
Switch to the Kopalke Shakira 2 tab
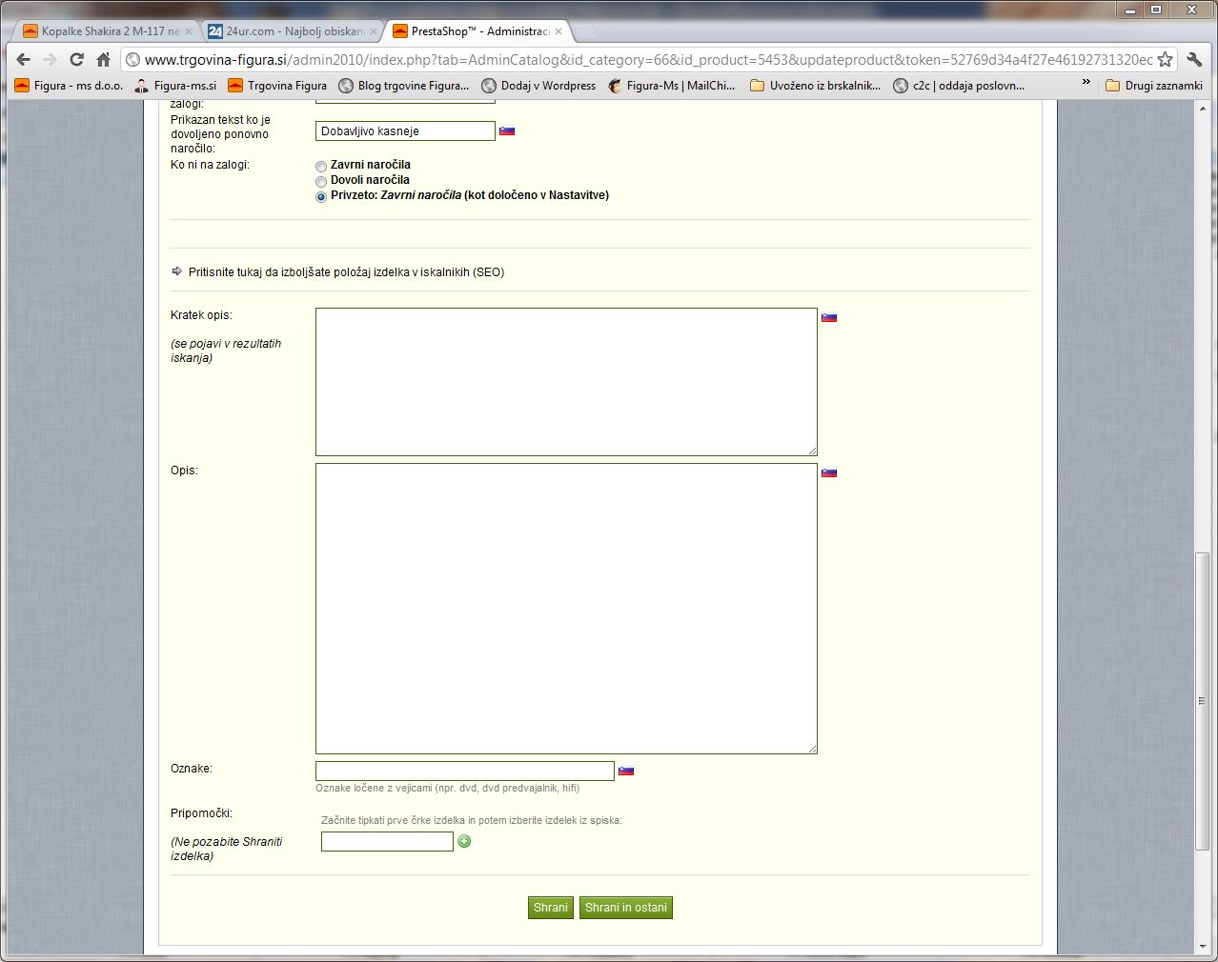tap(103, 31)
